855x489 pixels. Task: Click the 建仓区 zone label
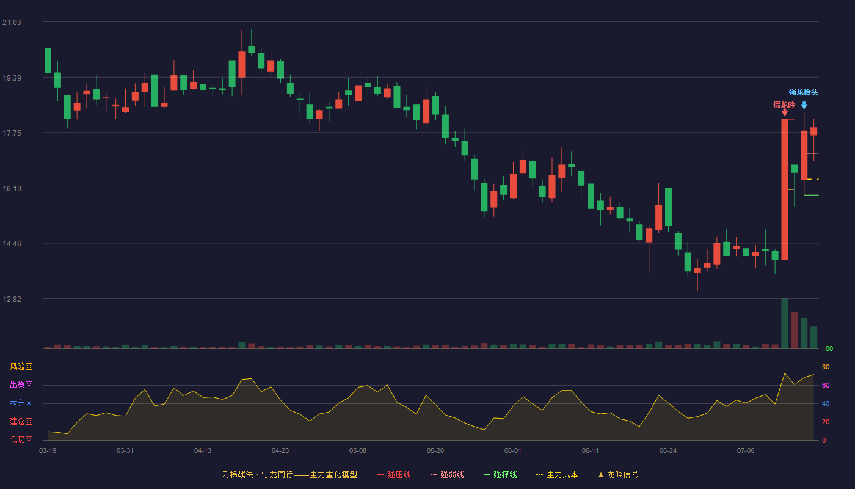(21, 422)
